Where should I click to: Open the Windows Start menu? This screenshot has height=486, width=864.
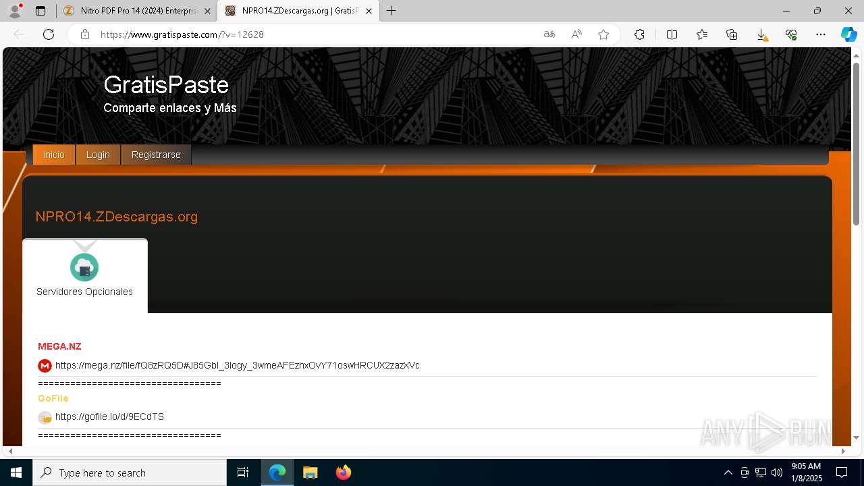point(16,473)
